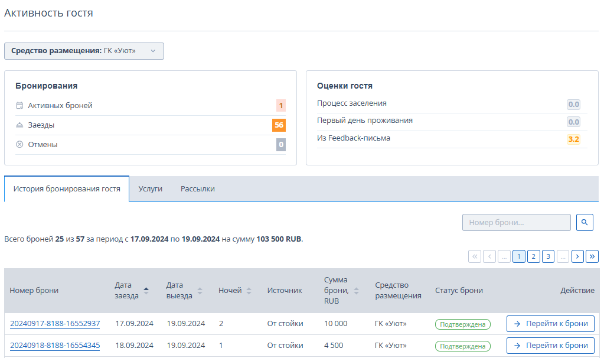Viewport: 604px width, 358px height.
Task: Click the Номер брони column header
Action: 34,291
